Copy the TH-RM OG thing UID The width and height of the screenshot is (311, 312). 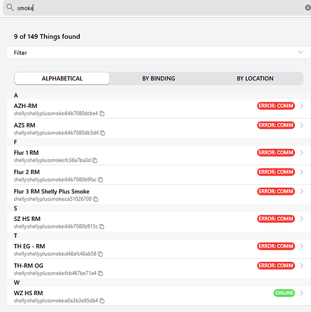pyautogui.click(x=100, y=273)
